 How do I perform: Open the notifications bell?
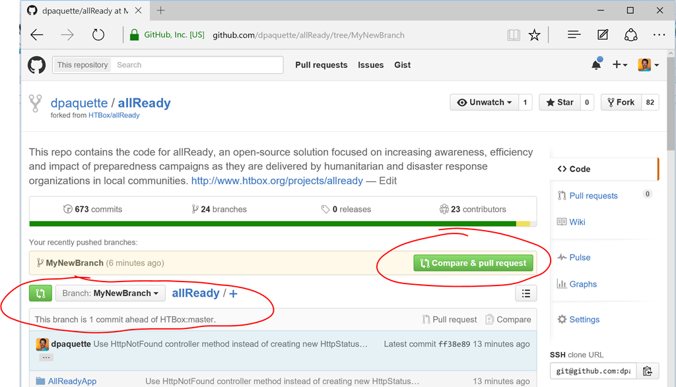click(x=597, y=64)
